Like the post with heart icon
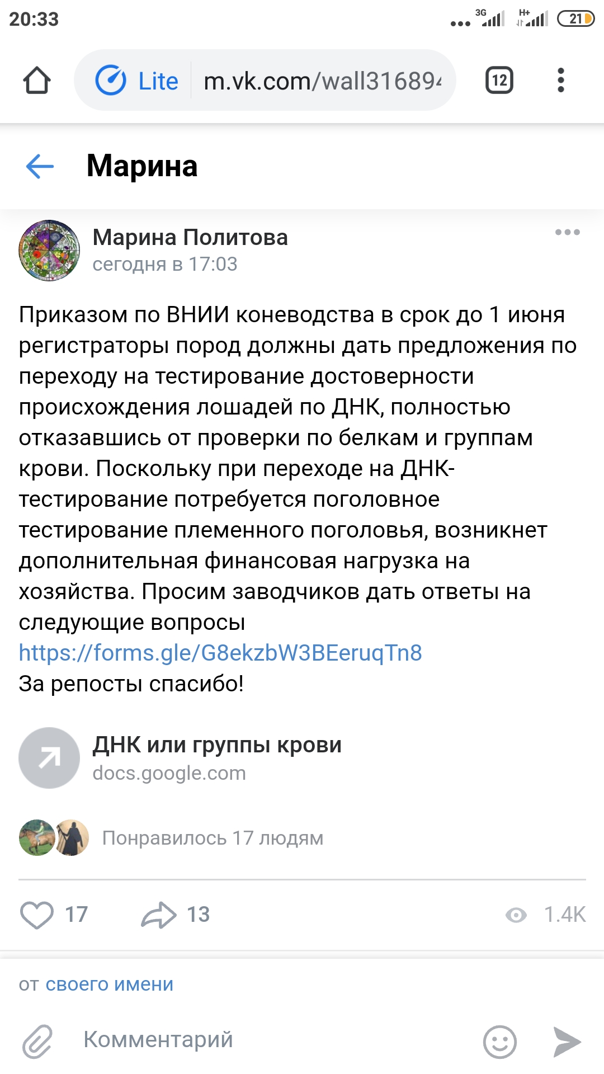Screen dimensions: 604x1074 tap(37, 915)
